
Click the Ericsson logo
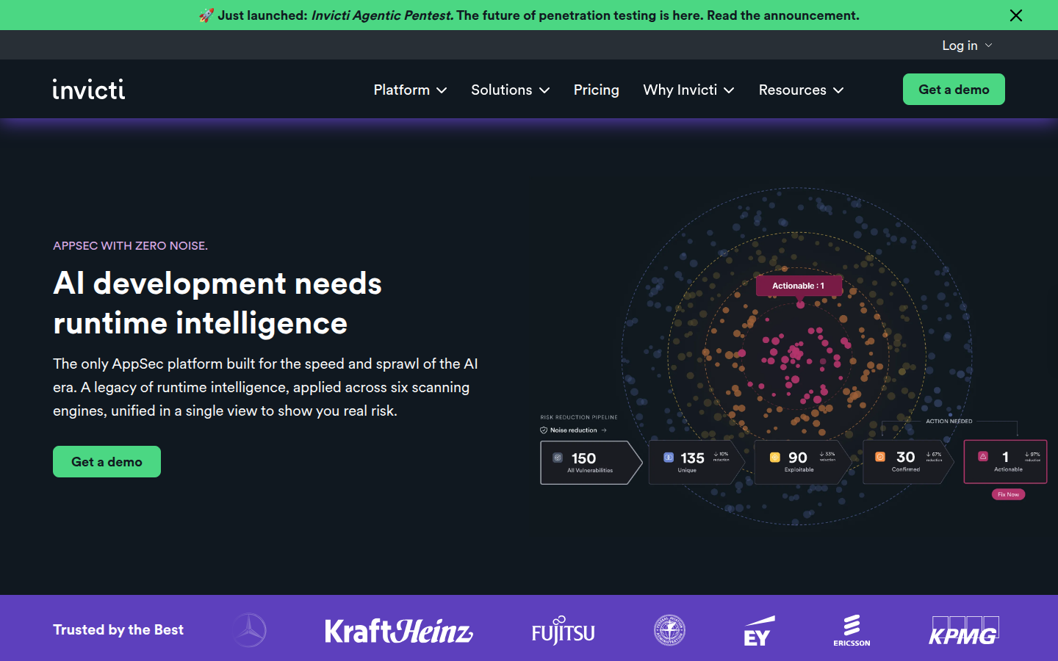coord(852,630)
